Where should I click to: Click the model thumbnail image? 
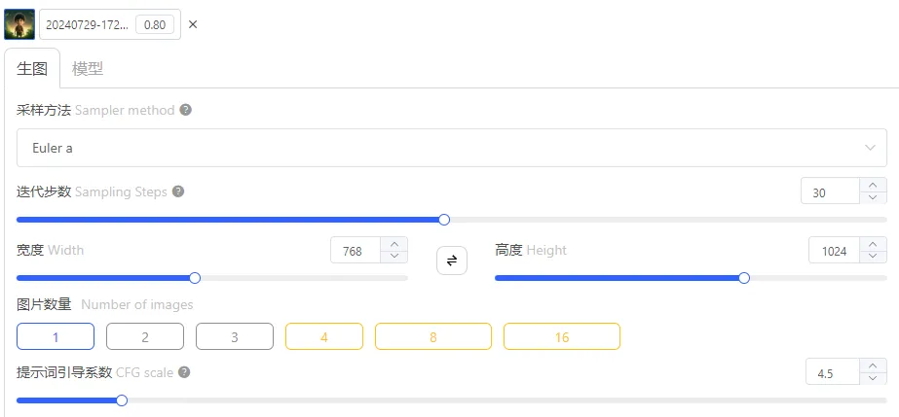point(19,24)
